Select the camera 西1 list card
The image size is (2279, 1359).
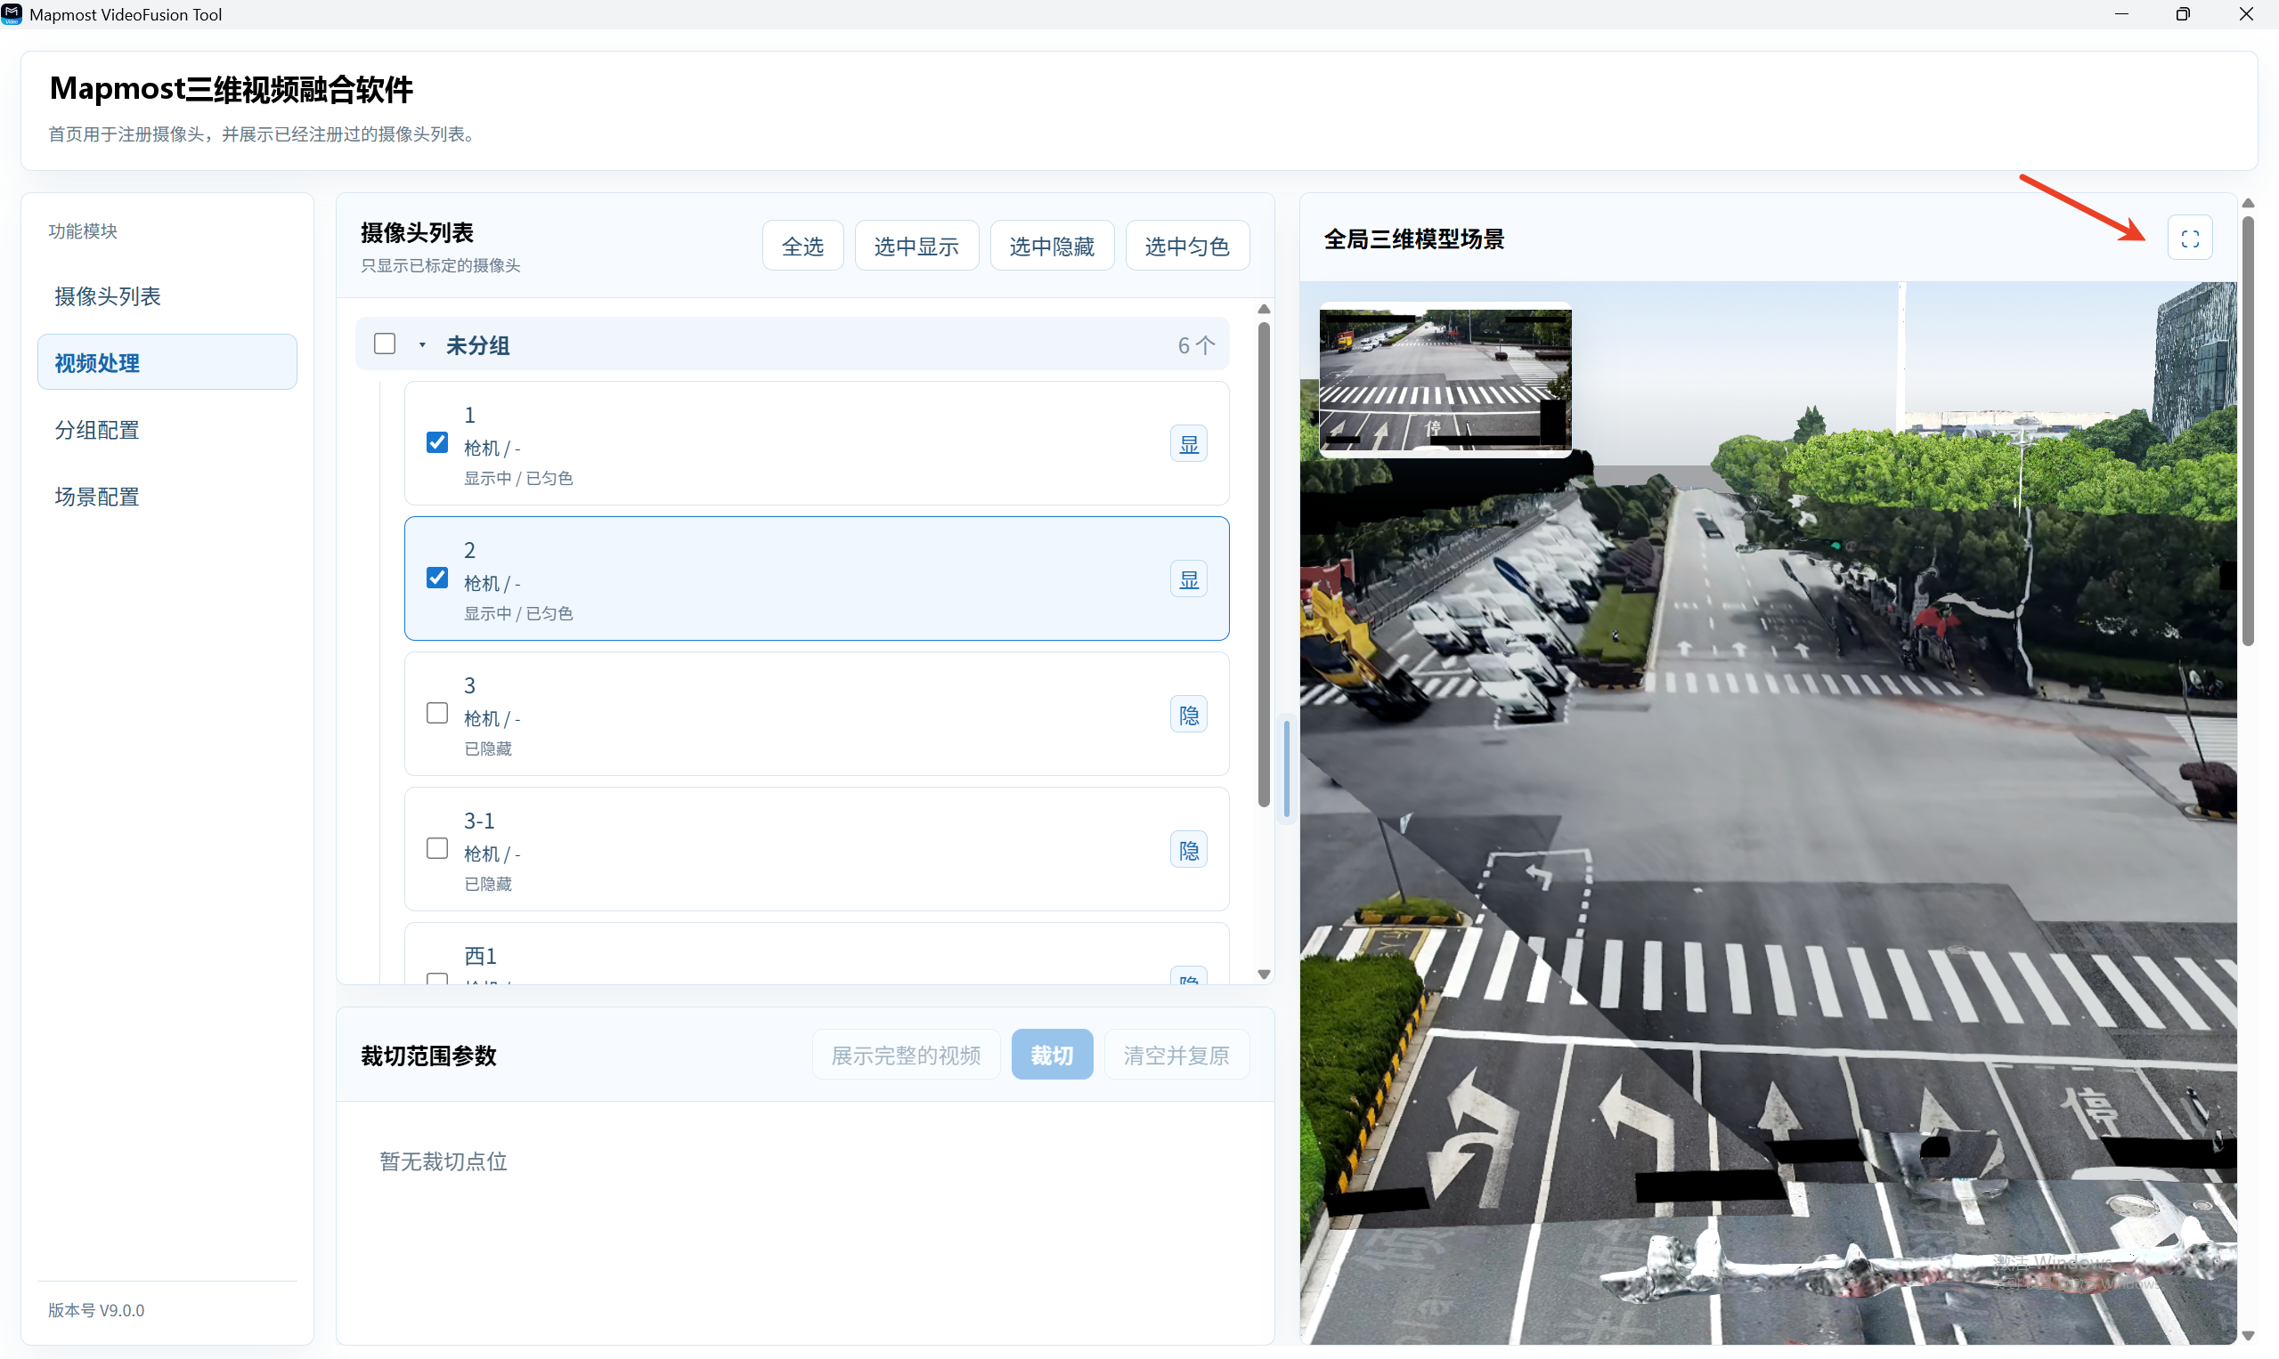pos(817,954)
